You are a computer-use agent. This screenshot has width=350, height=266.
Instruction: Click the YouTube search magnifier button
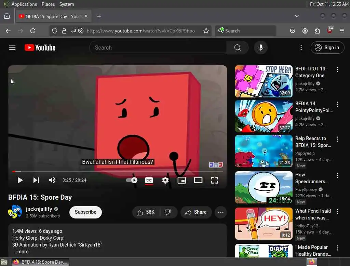238,48
